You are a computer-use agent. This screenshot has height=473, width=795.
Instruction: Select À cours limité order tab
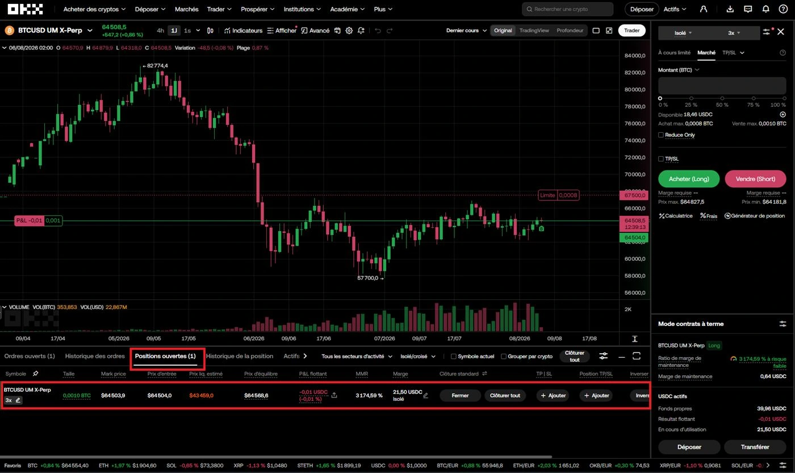(x=674, y=53)
